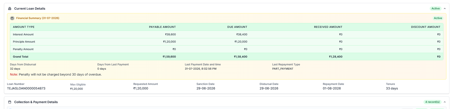Select the Grand Total row label
451x109 pixels.
click(x=20, y=57)
